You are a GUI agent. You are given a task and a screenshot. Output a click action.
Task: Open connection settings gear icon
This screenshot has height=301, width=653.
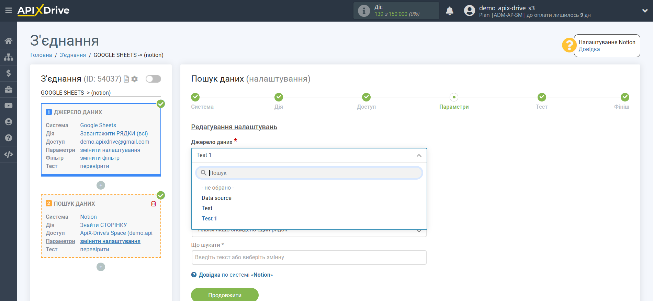pos(135,79)
